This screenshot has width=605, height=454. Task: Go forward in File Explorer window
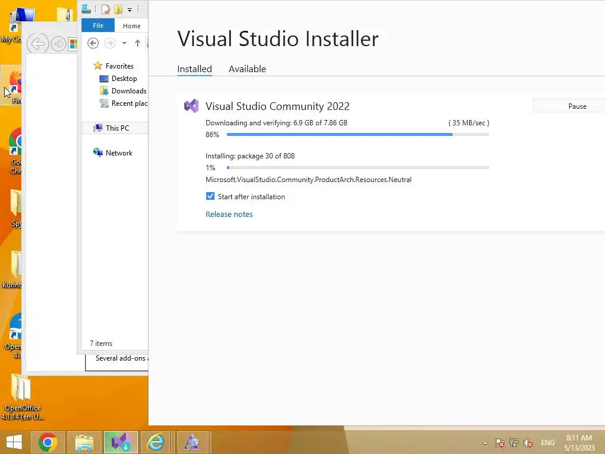click(x=110, y=43)
